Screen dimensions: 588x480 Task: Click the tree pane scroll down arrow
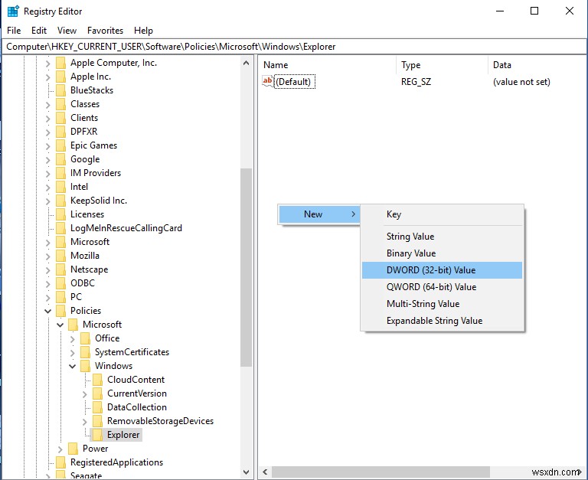coord(246,472)
